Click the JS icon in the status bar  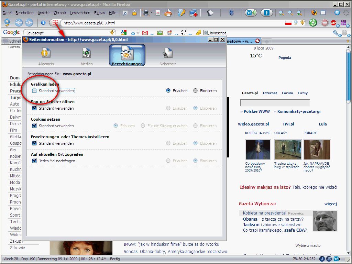click(329, 259)
